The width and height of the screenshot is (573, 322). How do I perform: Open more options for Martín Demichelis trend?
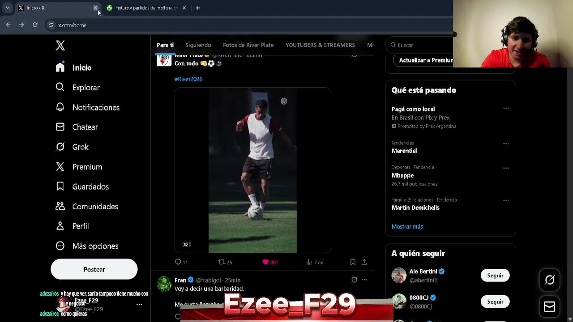[x=506, y=200]
